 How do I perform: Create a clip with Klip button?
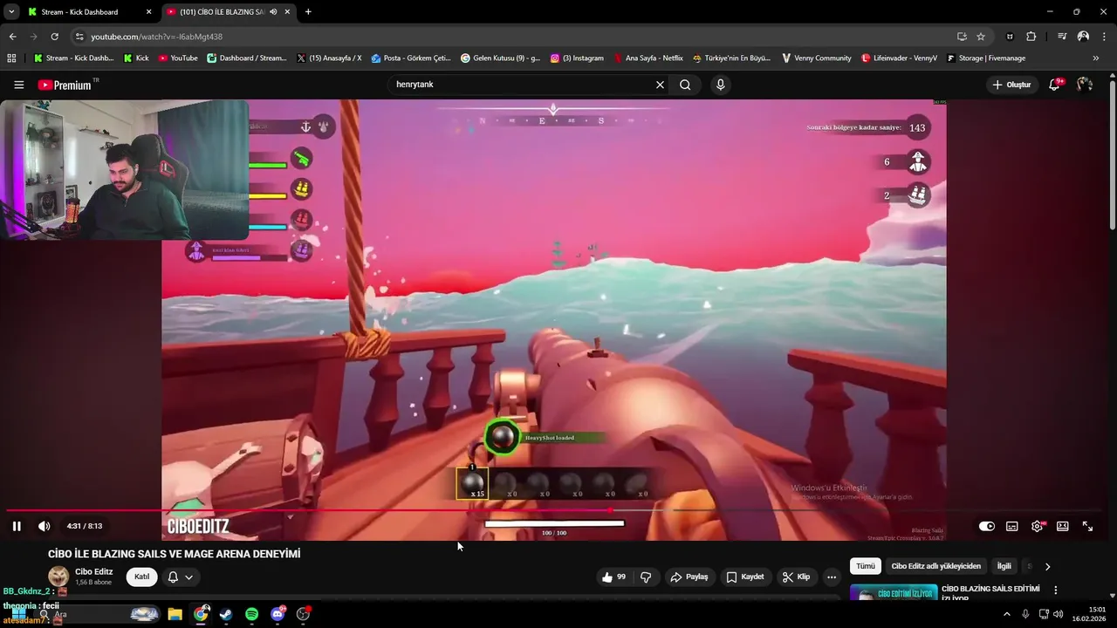pos(796,577)
